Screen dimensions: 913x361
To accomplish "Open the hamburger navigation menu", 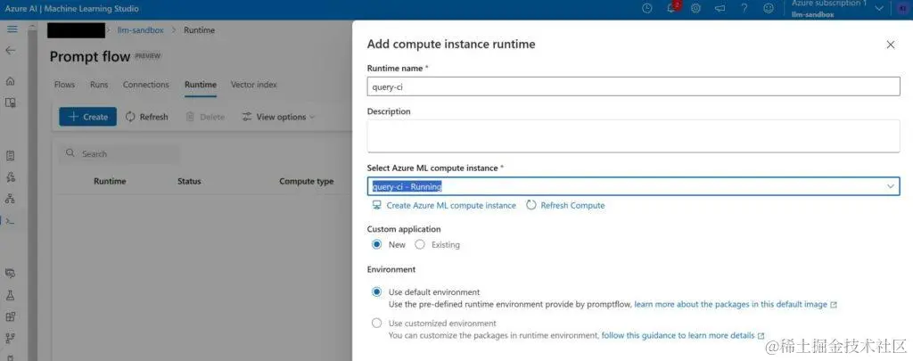I will point(12,29).
